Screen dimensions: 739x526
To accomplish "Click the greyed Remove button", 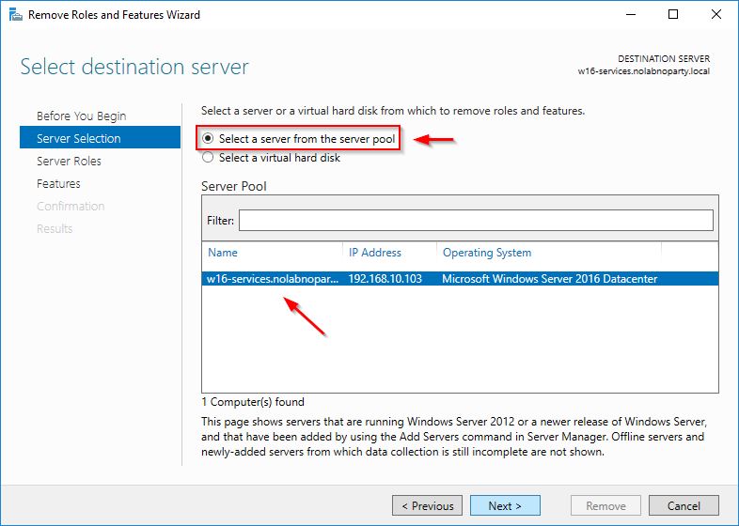I will tap(605, 505).
